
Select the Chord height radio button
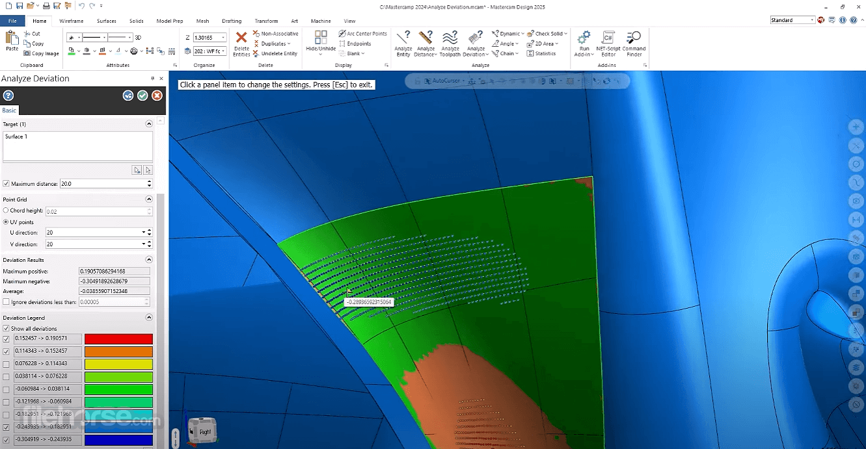pos(7,211)
